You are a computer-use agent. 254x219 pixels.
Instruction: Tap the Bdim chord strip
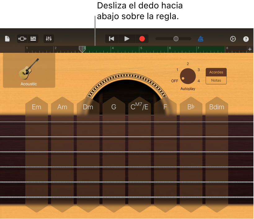(x=217, y=154)
